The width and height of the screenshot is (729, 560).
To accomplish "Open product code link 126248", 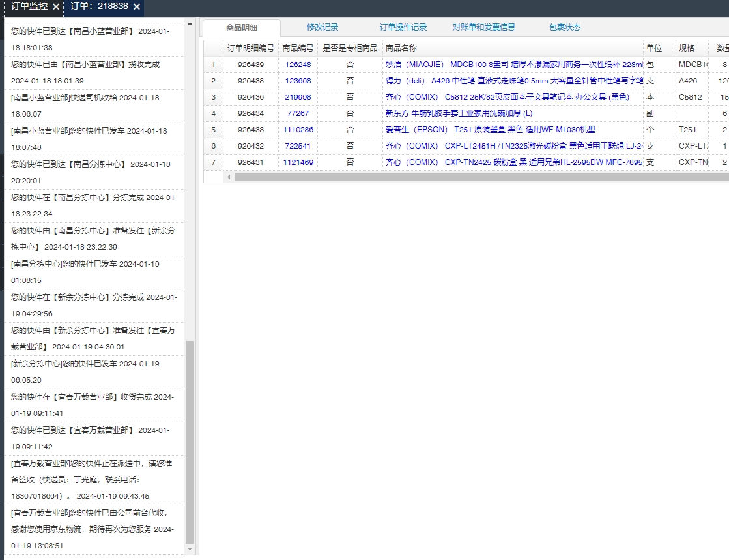I will coord(298,64).
